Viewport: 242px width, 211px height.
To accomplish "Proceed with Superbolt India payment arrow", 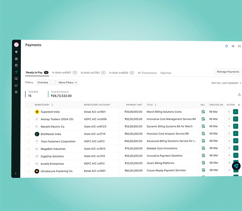I will 236,112.
